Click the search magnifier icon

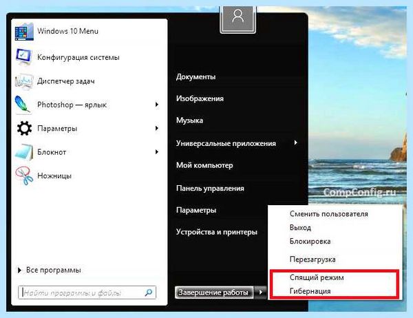pyautogui.click(x=149, y=293)
